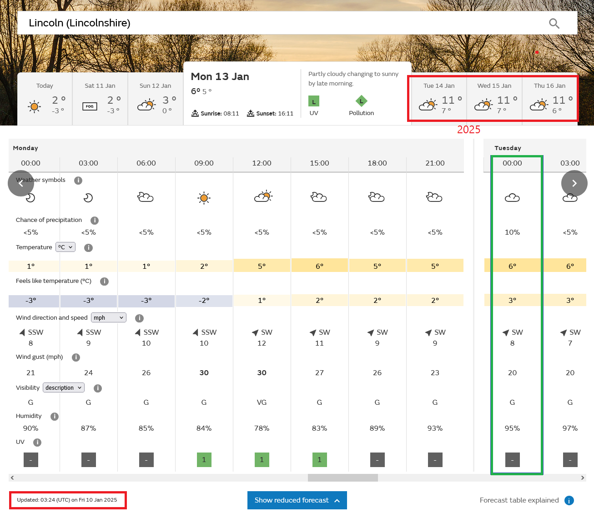The width and height of the screenshot is (594, 513).
Task: Open the Visibility description dropdown
Action: 64,388
